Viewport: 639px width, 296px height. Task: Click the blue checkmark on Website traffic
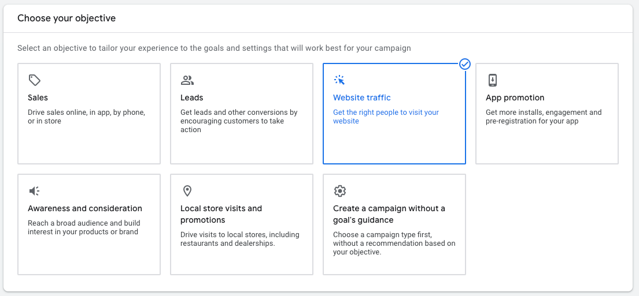coord(464,64)
